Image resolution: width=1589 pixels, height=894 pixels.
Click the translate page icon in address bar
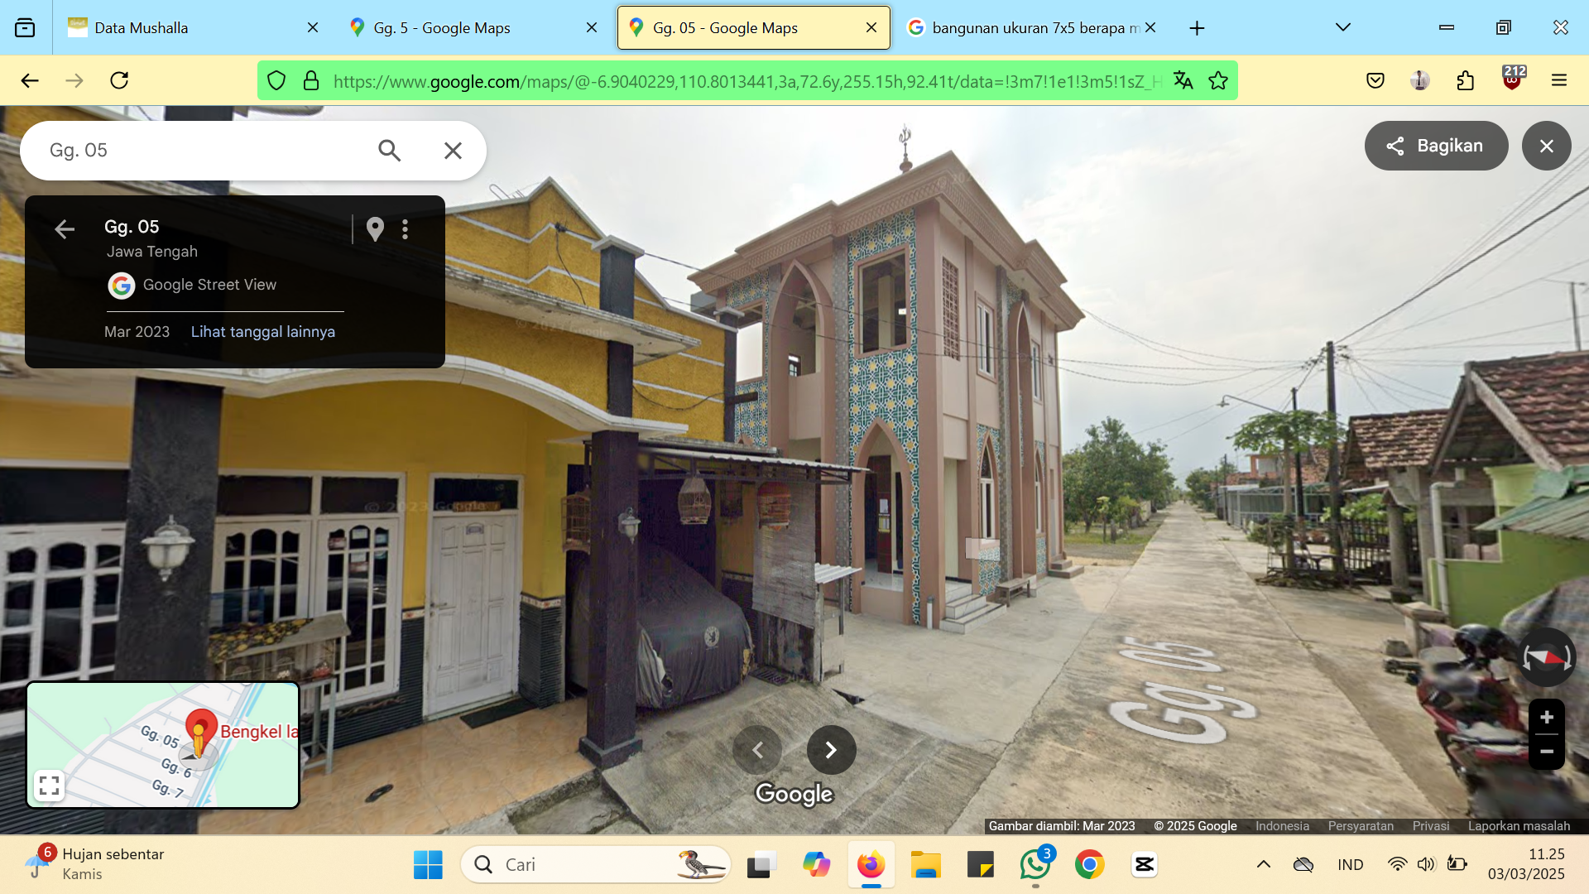tap(1183, 80)
